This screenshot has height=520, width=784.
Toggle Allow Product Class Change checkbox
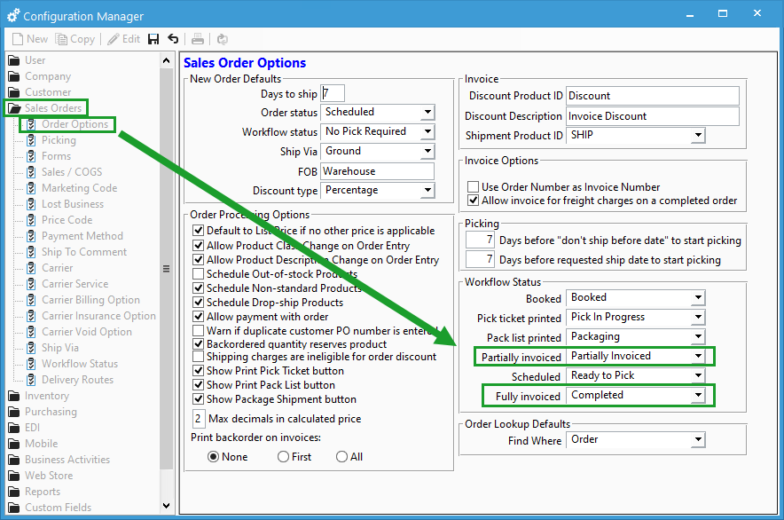coord(199,246)
